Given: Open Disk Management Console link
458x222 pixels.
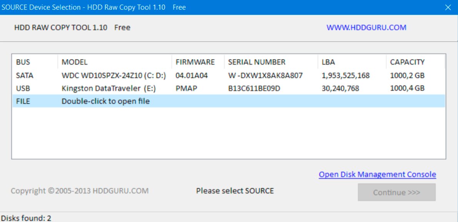Looking at the screenshot, I should pos(377,175).
